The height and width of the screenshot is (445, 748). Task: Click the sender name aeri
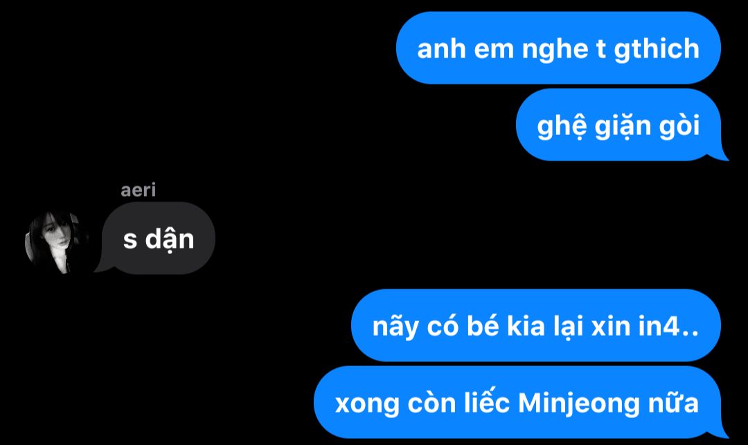[x=139, y=190]
